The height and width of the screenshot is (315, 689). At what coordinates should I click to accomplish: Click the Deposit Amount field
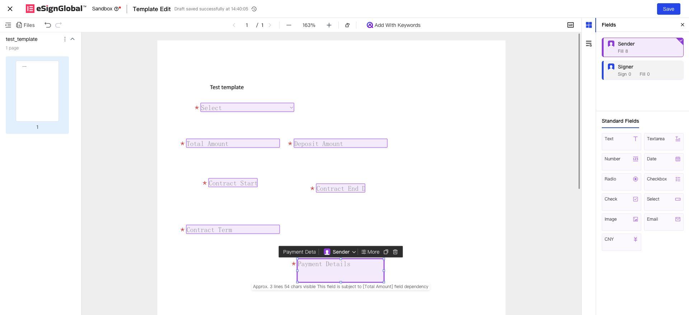pyautogui.click(x=341, y=144)
